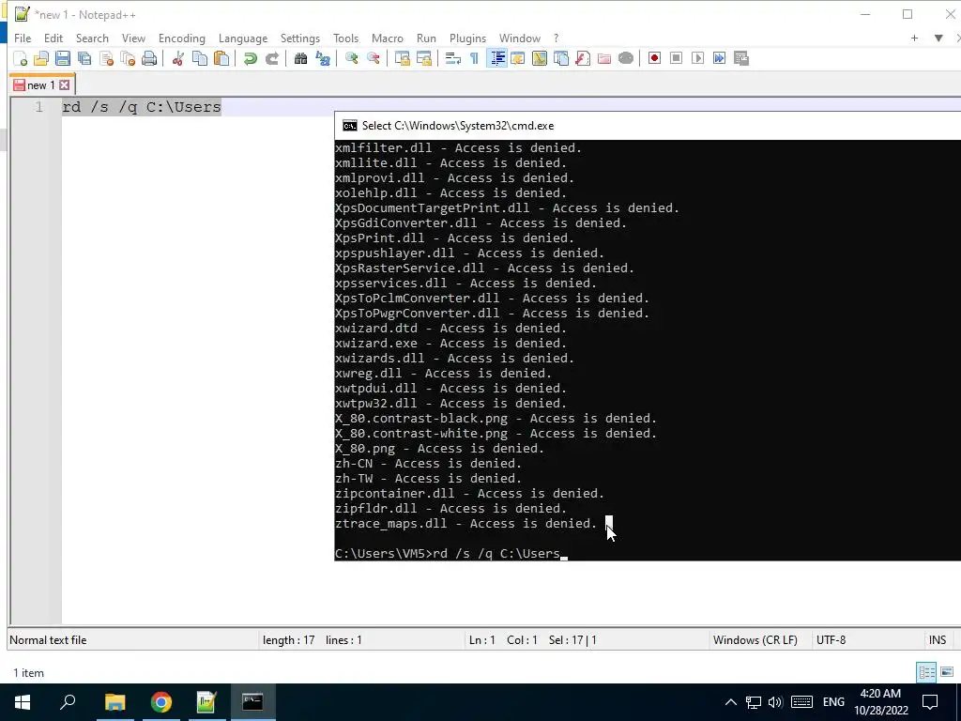Open the Macro menu
This screenshot has width=961, height=721.
pos(388,38)
